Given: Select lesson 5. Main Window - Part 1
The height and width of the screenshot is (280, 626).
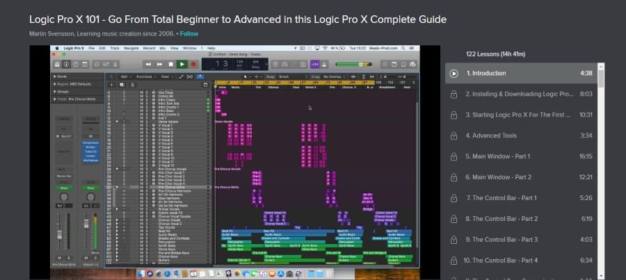Looking at the screenshot, I should coord(522,156).
